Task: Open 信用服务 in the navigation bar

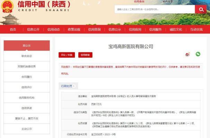Action: [155, 29]
